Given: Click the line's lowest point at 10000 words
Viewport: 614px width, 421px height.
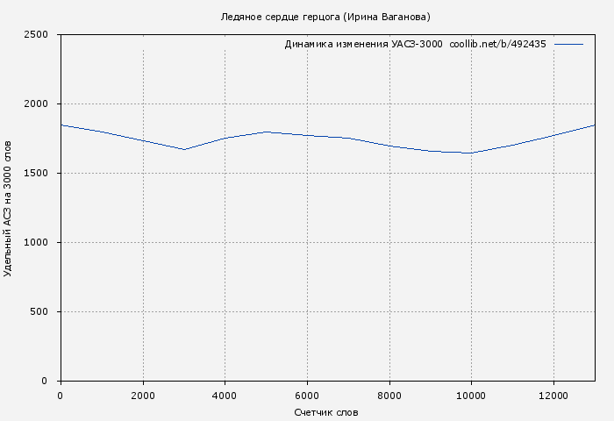Looking at the screenshot, I should point(471,153).
